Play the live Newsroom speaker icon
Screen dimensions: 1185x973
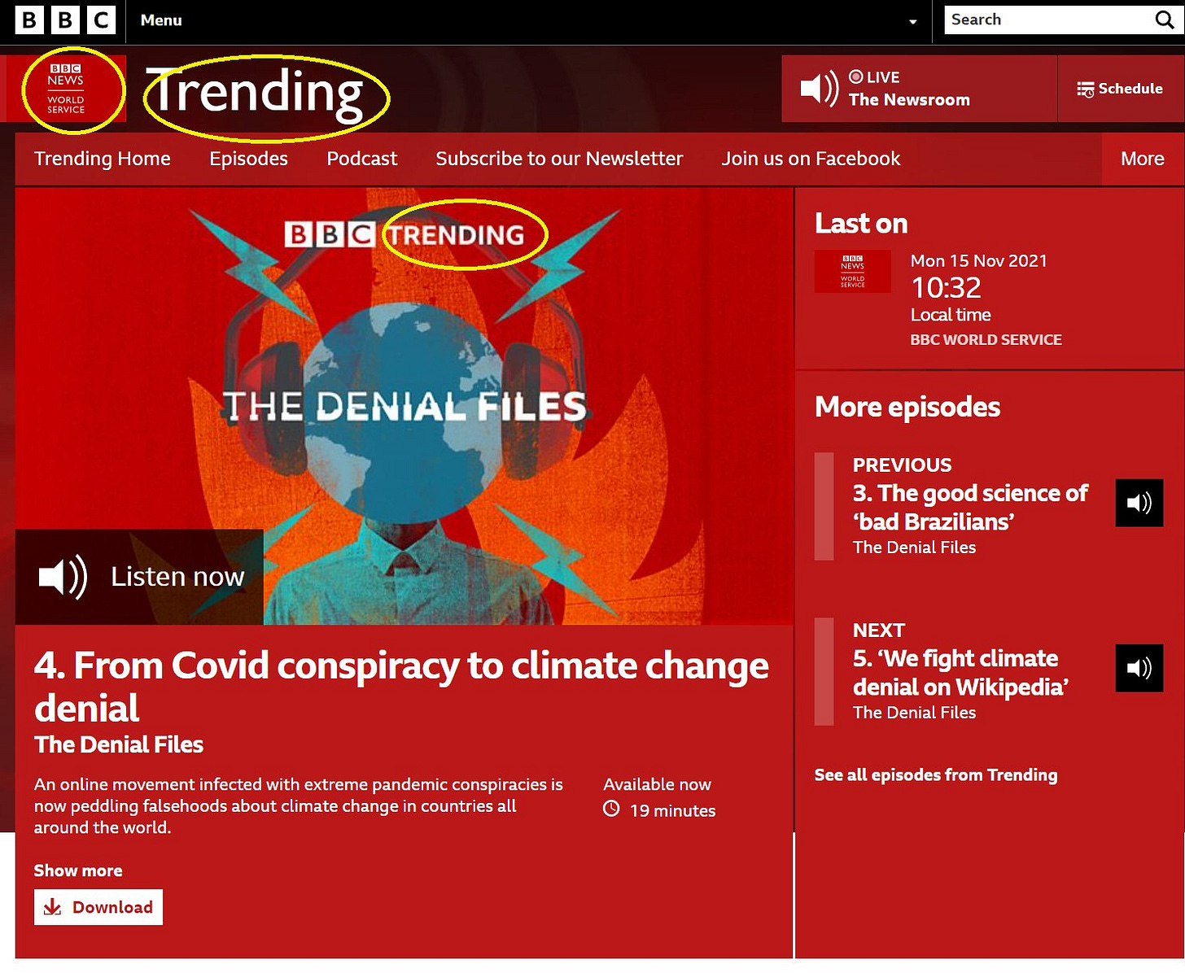[x=819, y=88]
